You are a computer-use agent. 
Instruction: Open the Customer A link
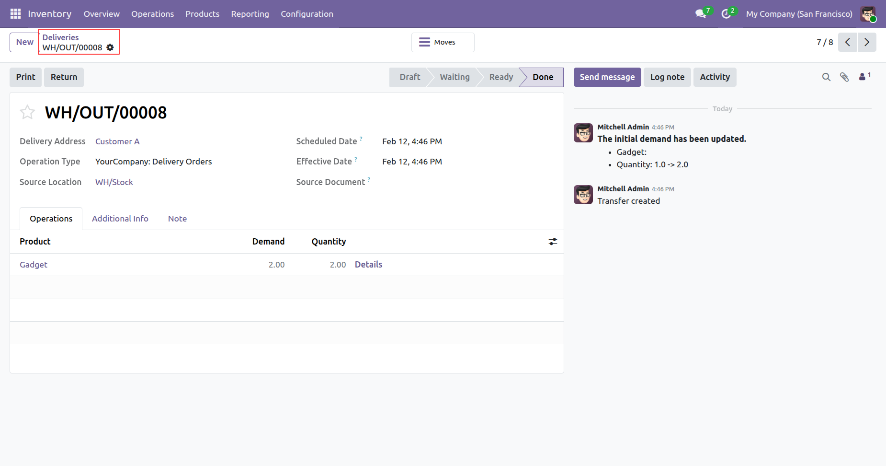(x=117, y=141)
